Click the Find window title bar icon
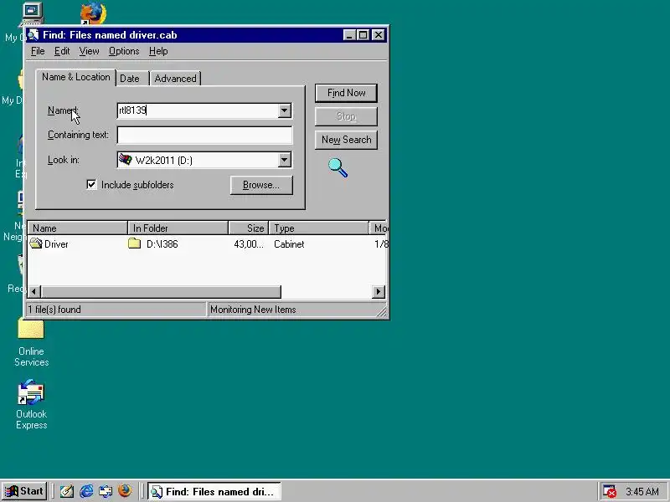Viewport: 670px width, 502px height. coord(33,35)
